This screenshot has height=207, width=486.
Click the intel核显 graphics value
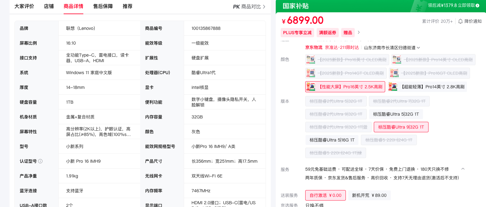200,87
